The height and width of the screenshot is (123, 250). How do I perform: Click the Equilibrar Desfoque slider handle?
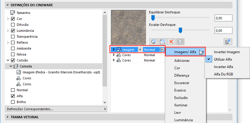tap(153, 18)
